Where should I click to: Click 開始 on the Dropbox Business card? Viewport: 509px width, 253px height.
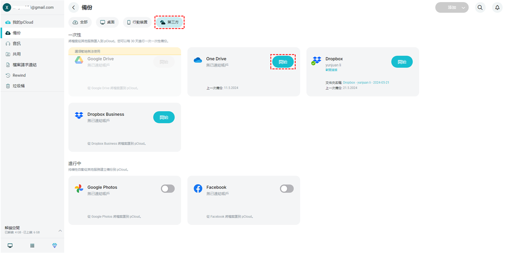click(164, 117)
